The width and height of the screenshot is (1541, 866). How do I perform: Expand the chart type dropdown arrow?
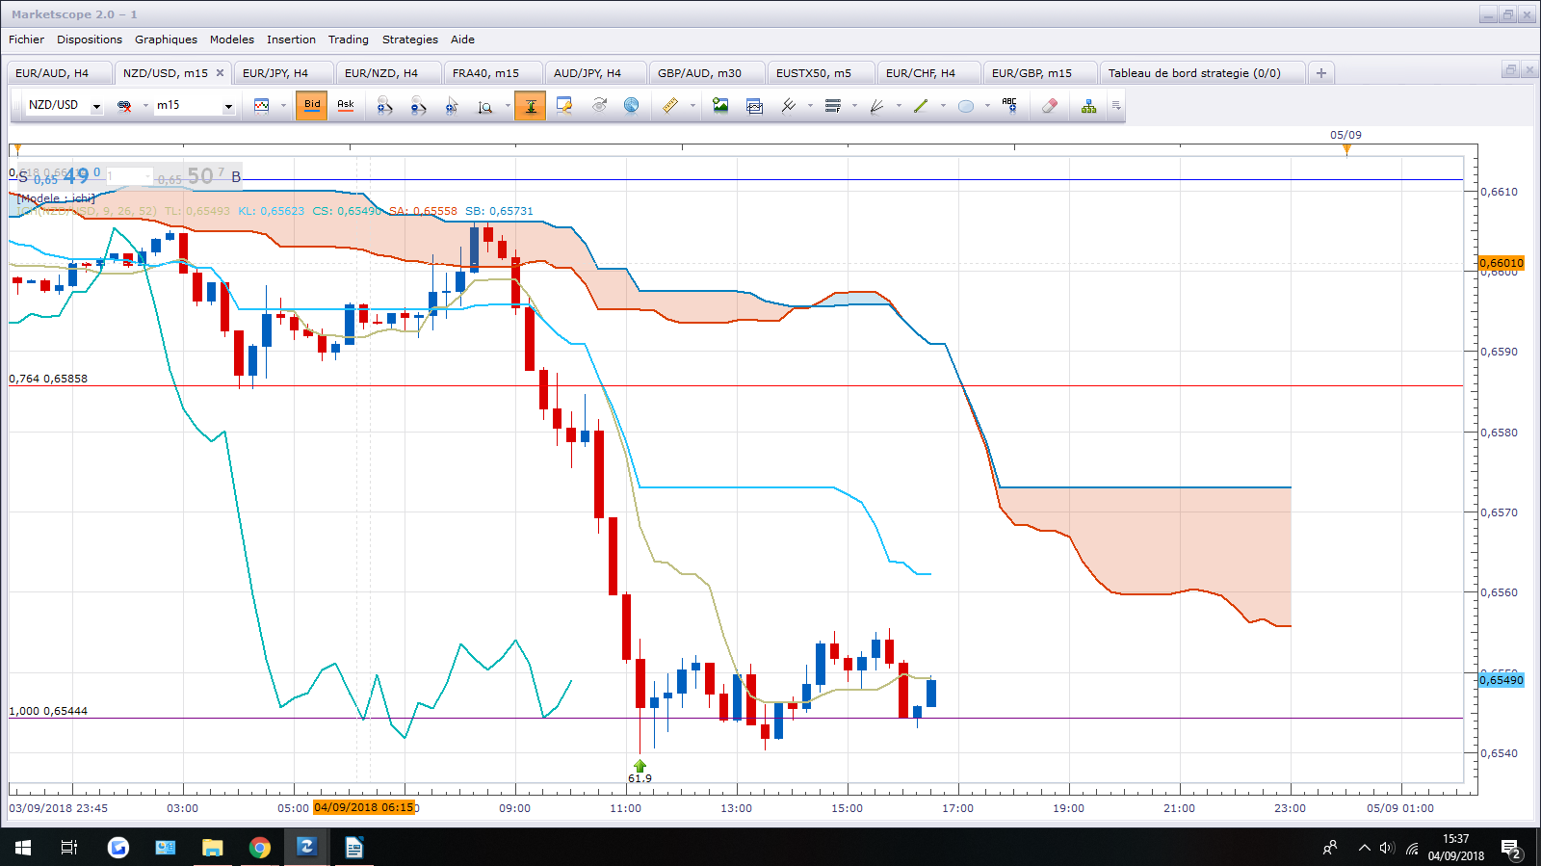tap(283, 106)
